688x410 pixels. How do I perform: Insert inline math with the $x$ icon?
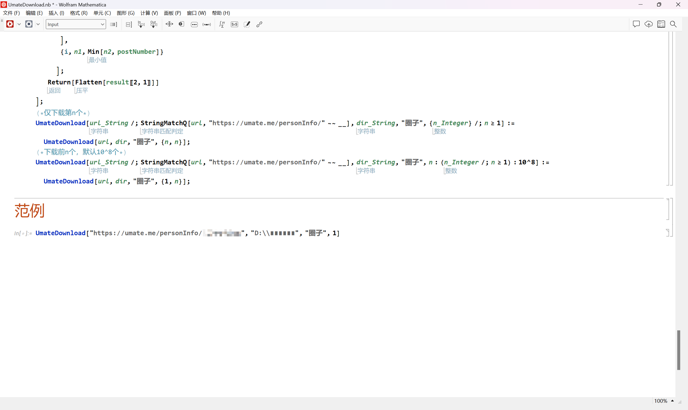(234, 24)
